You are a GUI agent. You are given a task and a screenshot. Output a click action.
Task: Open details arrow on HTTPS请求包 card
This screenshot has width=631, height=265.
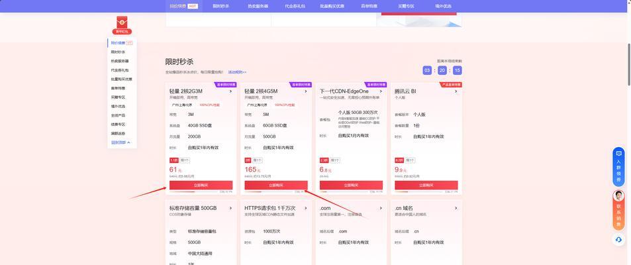306,208
